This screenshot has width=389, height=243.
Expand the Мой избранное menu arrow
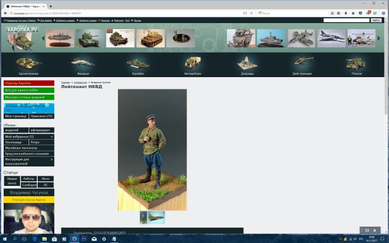coord(52,137)
